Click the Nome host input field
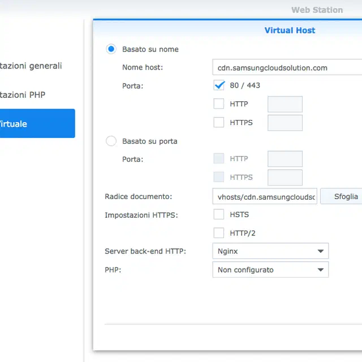Screen dimensions: 362x362 pyautogui.click(x=287, y=67)
